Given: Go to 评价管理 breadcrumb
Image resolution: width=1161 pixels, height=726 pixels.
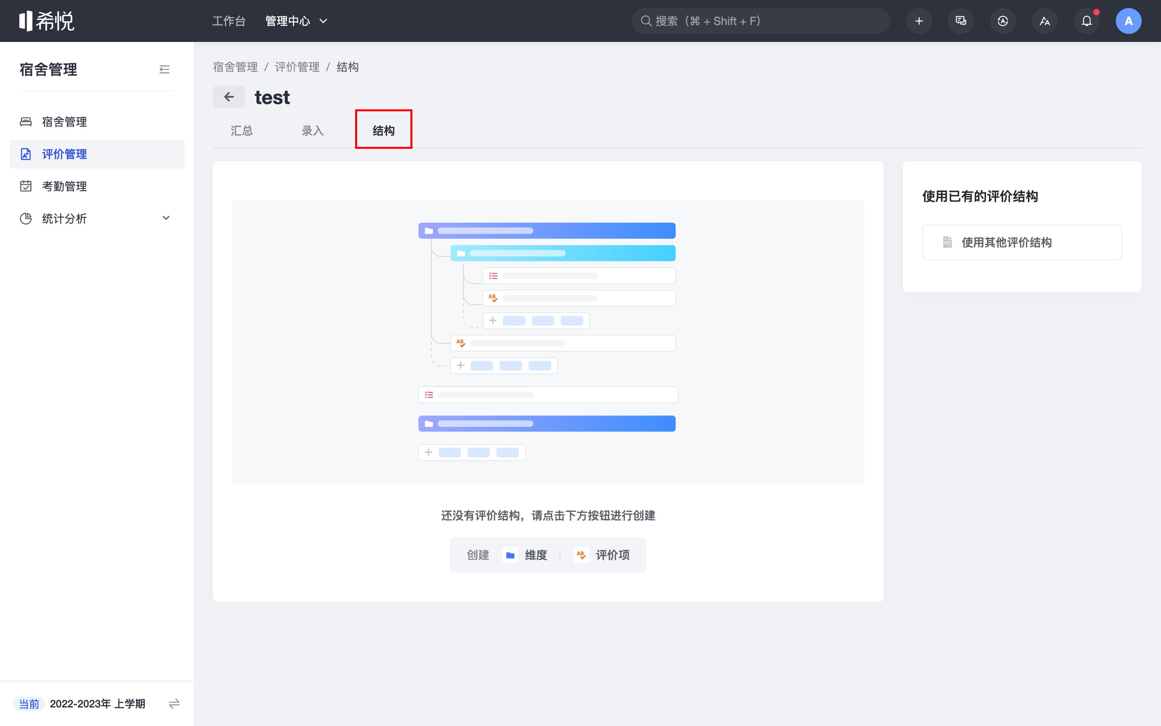Looking at the screenshot, I should (297, 67).
